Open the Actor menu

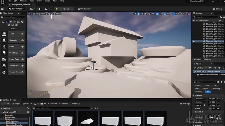pos(55,1)
